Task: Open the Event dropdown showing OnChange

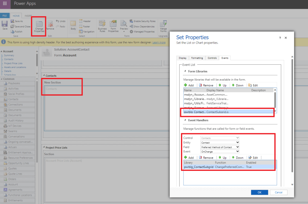Action: [220, 151]
